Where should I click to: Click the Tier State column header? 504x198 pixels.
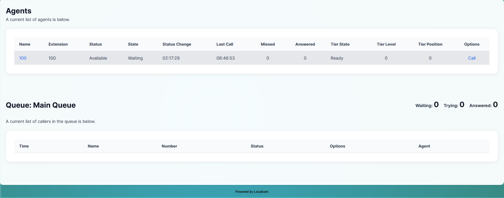(x=340, y=44)
